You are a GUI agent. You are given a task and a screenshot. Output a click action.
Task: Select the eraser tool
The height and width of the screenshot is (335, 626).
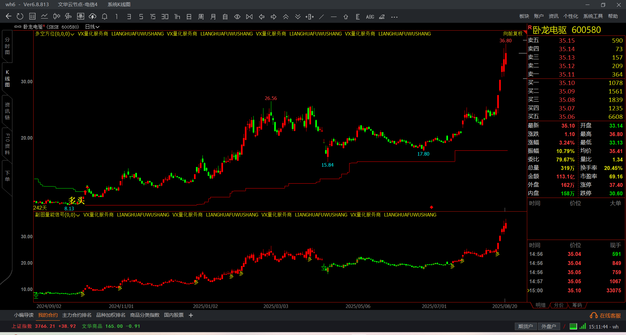[382, 17]
